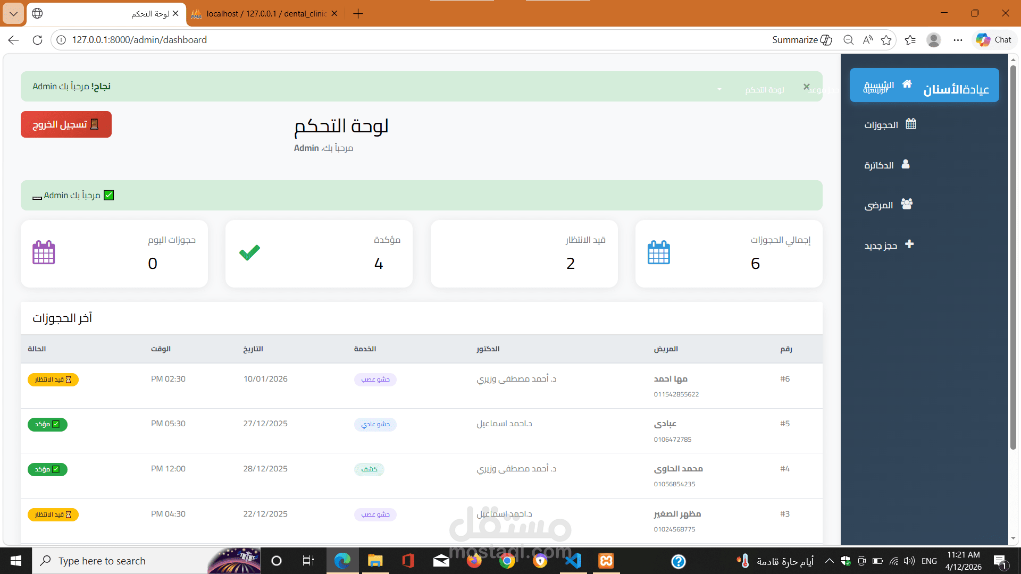Click blue calendar icon in إجمالي الحجوزات card
Screen dimensions: 1021x574
(x=658, y=253)
